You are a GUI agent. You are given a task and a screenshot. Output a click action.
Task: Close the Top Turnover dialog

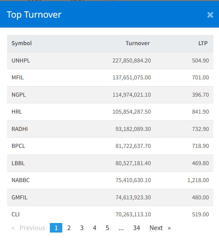coord(210,15)
